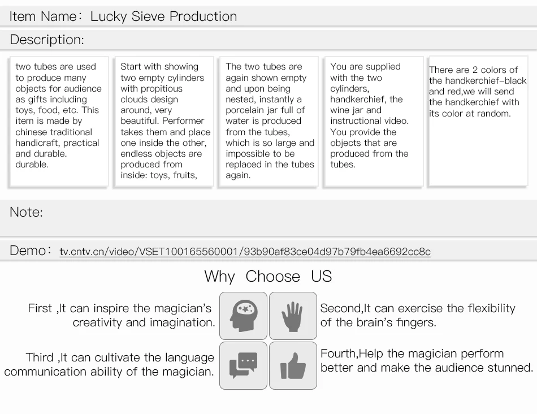Select the 'The two tubes are again' card

click(x=269, y=122)
